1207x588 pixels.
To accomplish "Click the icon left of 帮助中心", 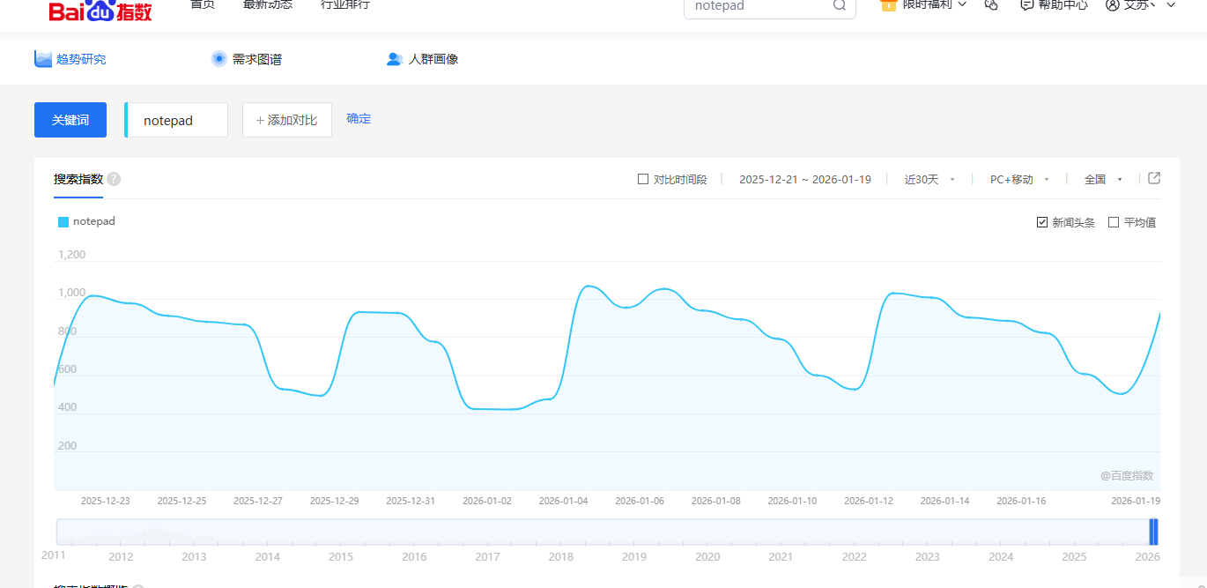I will (991, 5).
